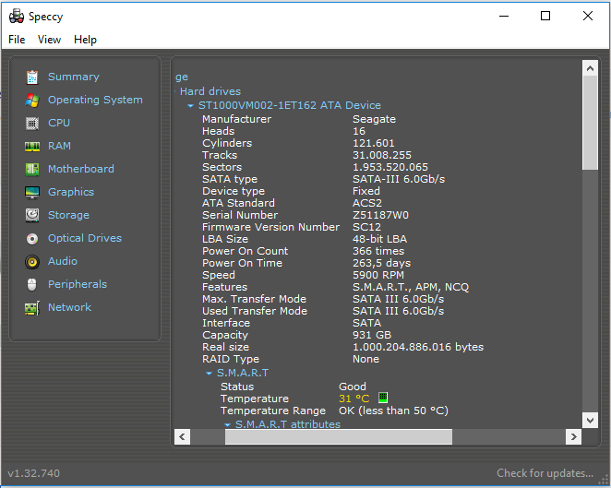Select the Temperature Range OK value
Image resolution: width=611 pixels, height=488 pixels.
point(393,411)
